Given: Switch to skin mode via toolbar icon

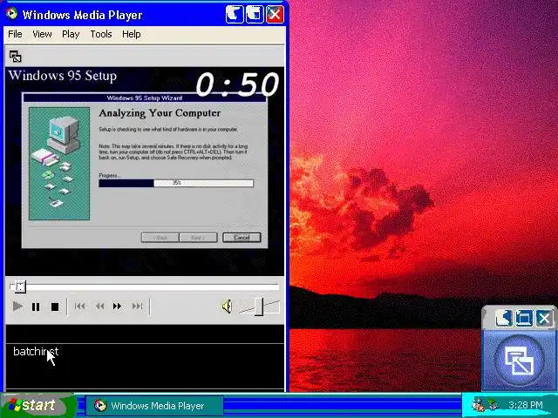Looking at the screenshot, I should click(x=16, y=57).
